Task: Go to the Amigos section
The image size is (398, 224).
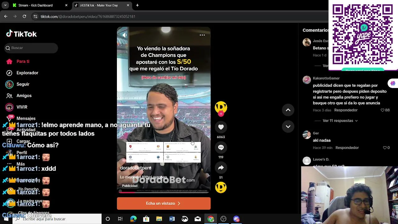Action: tap(19, 96)
